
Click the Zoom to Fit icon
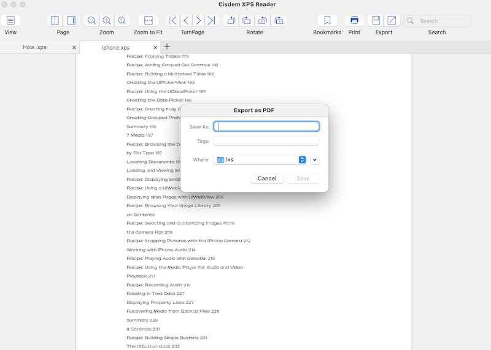tap(148, 21)
